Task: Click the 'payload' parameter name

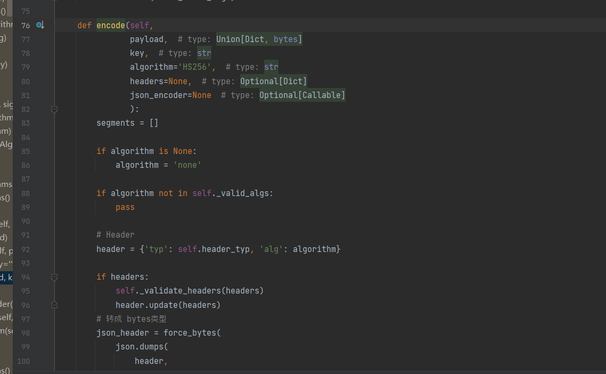Action: [146, 39]
